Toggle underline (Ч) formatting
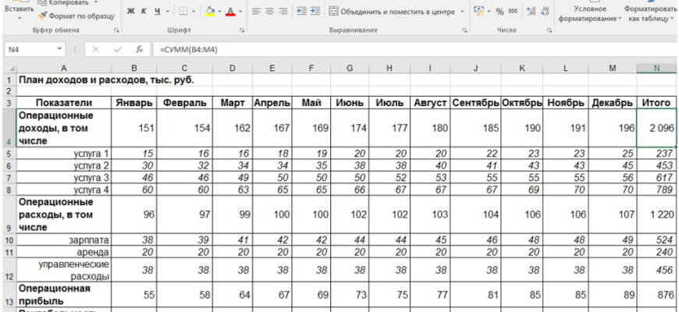679x312 pixels. coord(158,12)
